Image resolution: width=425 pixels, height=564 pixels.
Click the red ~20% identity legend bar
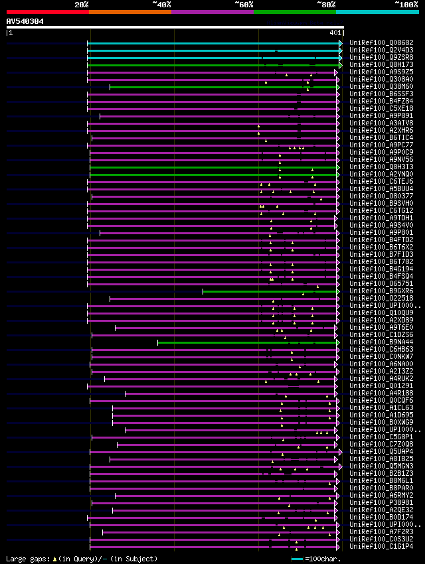[48, 12]
